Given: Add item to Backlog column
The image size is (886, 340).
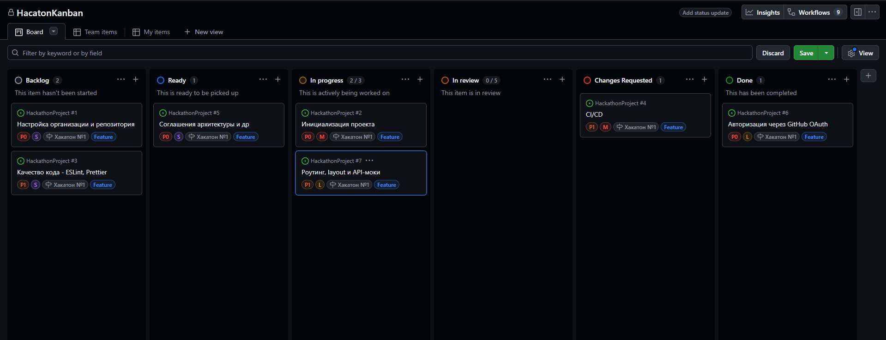Looking at the screenshot, I should point(136,80).
